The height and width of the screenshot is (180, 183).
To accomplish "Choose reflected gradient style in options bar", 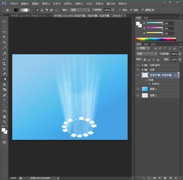I will (51, 10).
